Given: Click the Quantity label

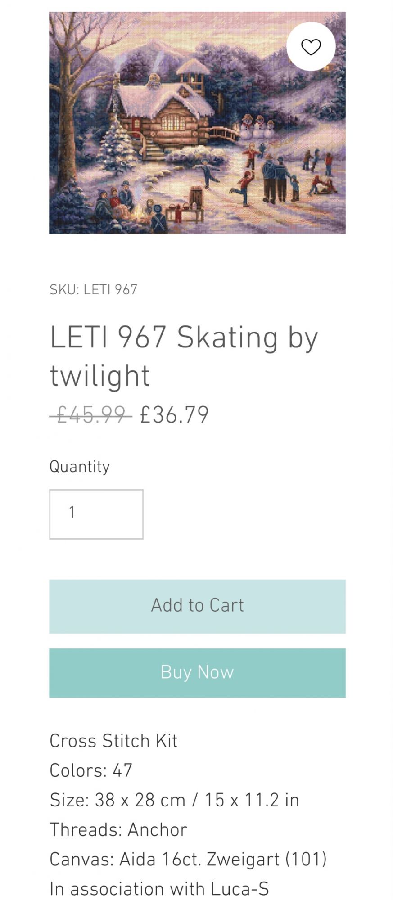Looking at the screenshot, I should [80, 467].
